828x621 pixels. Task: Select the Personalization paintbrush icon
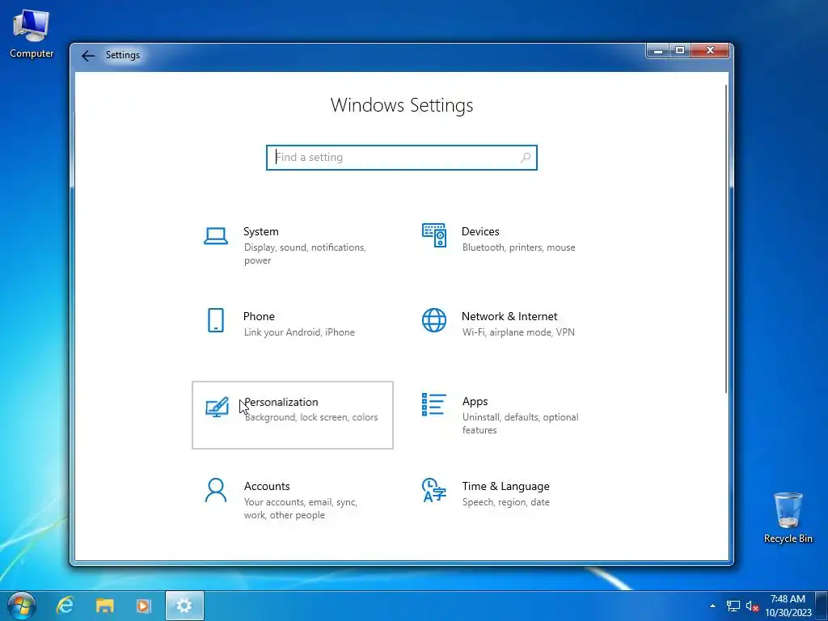(x=217, y=407)
